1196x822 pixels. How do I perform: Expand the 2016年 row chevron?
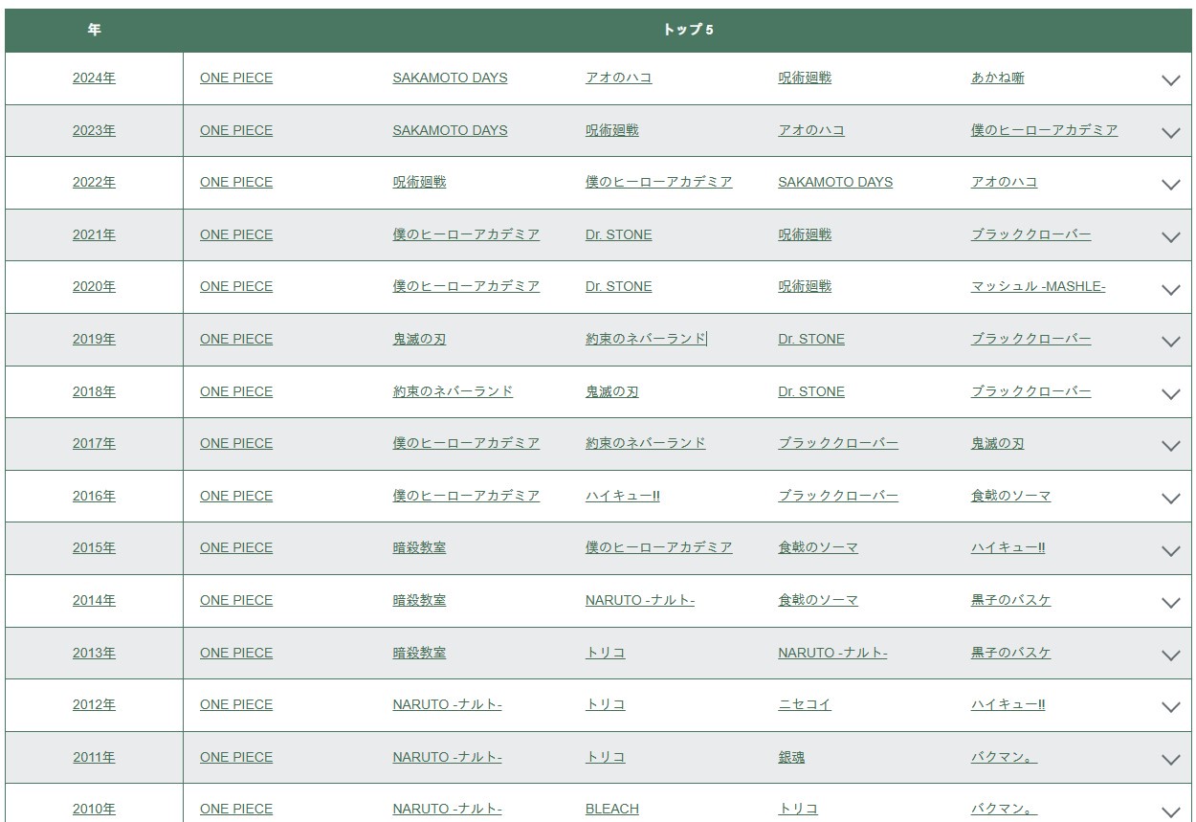1170,499
